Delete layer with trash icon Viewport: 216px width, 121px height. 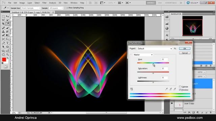(x=211, y=112)
